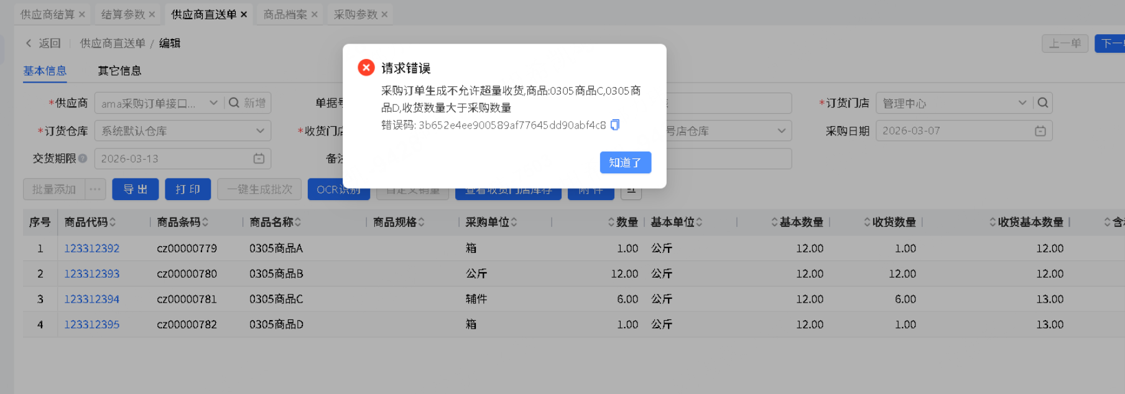
Task: Click the 交货期限 date field
Action: (183, 158)
